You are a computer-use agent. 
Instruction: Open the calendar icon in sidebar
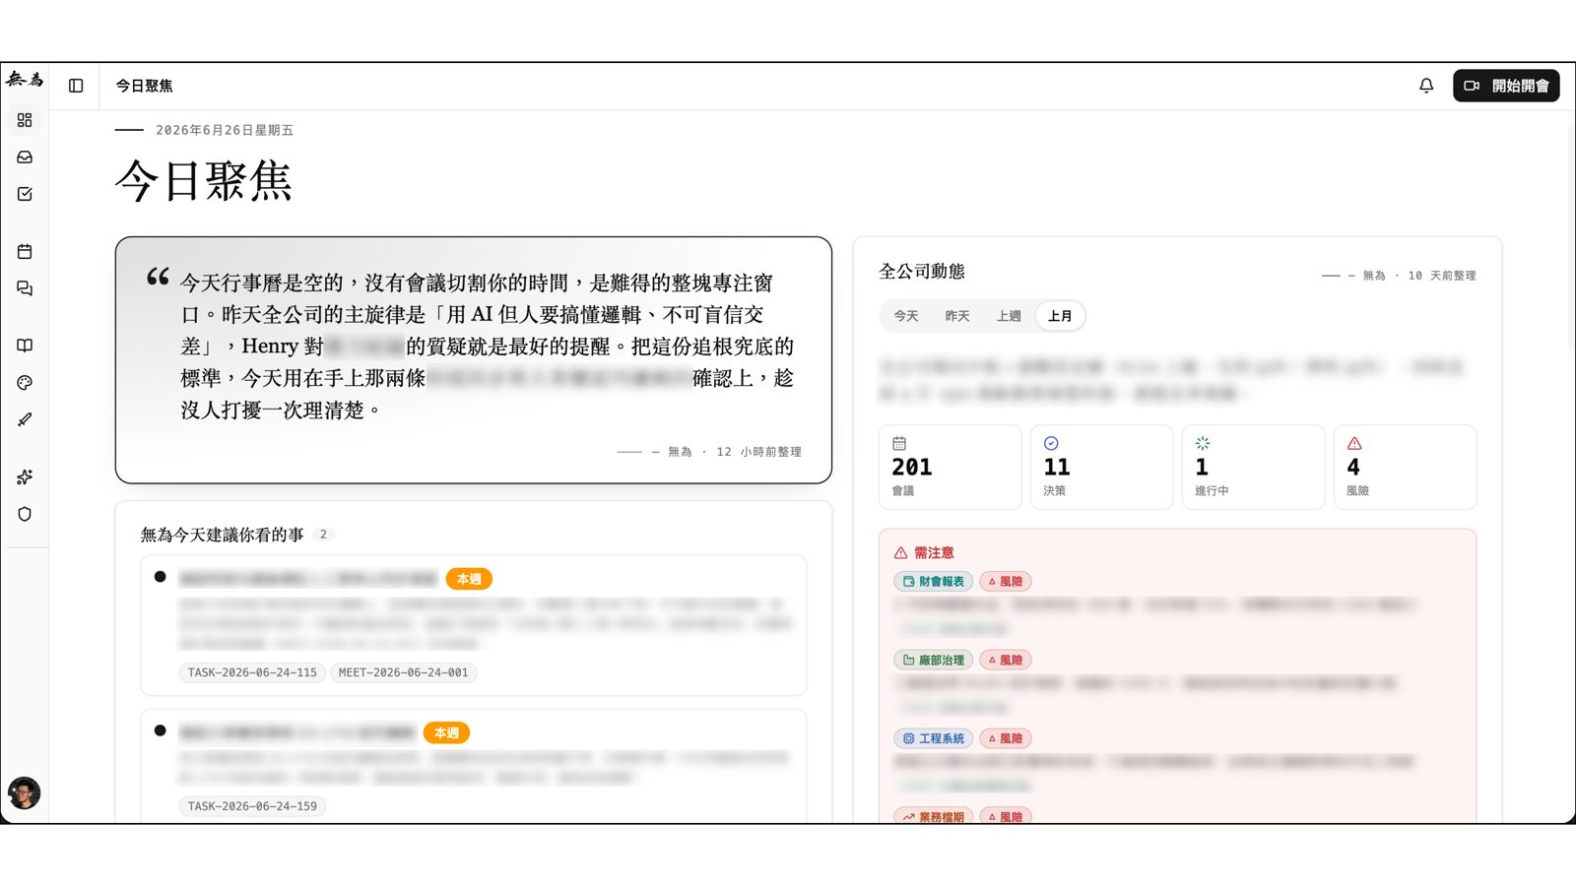pos(25,251)
